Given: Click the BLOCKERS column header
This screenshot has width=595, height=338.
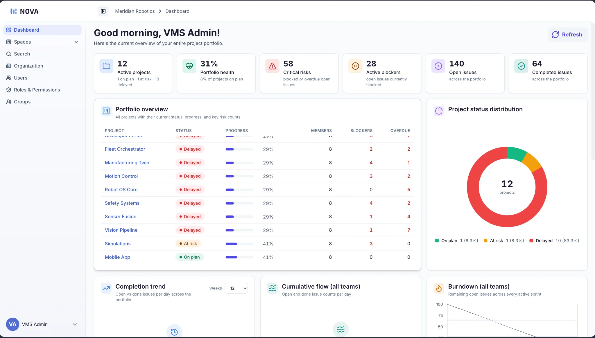Looking at the screenshot, I should tap(361, 131).
